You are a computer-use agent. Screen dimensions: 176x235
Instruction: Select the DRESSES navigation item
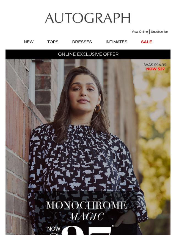point(82,42)
